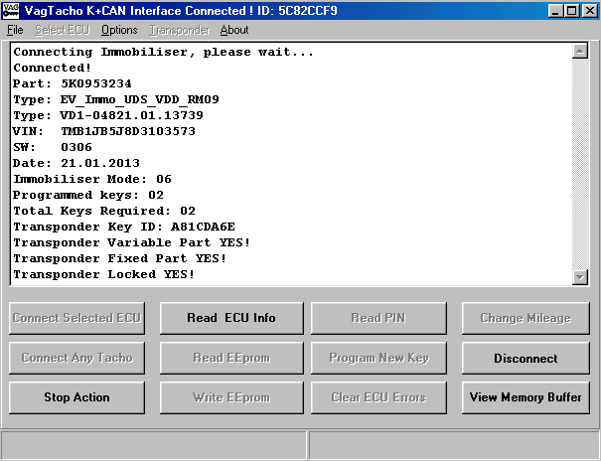Click the Change Mileage button
The width and height of the screenshot is (601, 461).
(526, 318)
